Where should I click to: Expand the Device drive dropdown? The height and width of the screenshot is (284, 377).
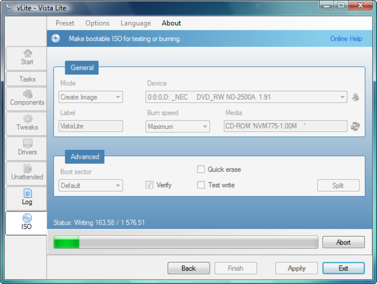click(x=246, y=97)
